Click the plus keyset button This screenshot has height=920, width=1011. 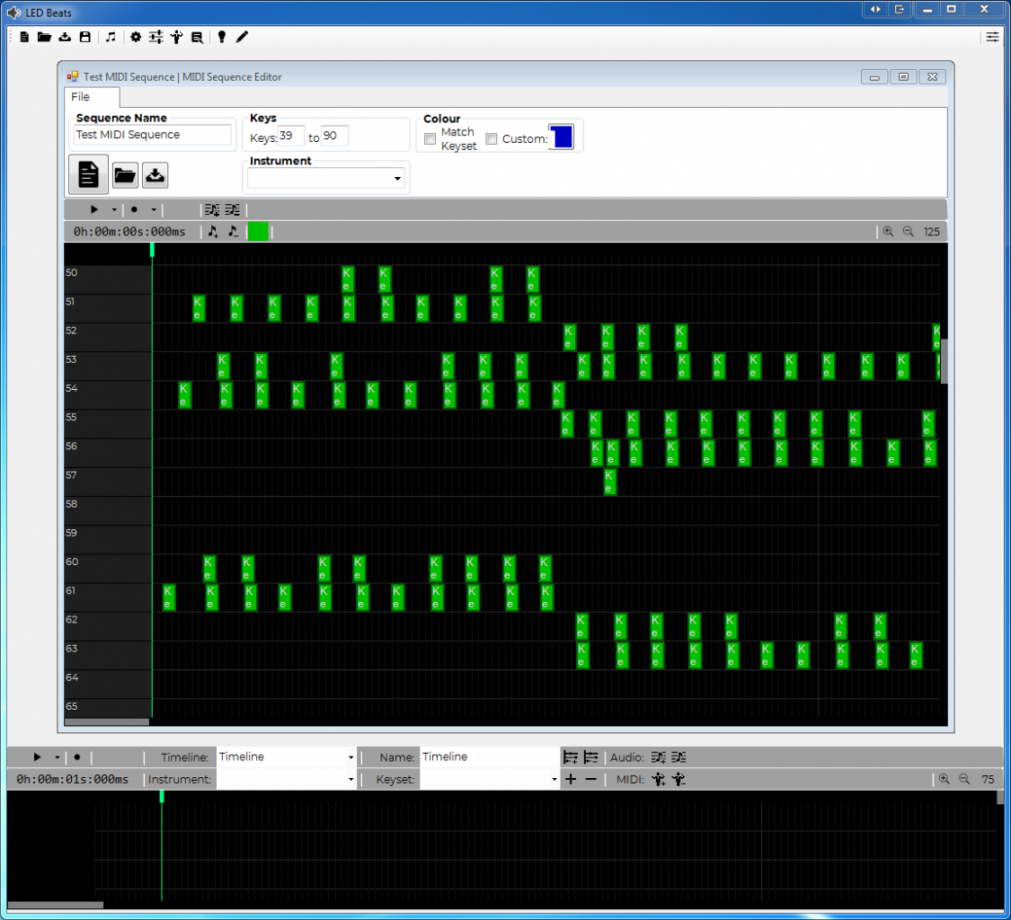[x=571, y=780]
